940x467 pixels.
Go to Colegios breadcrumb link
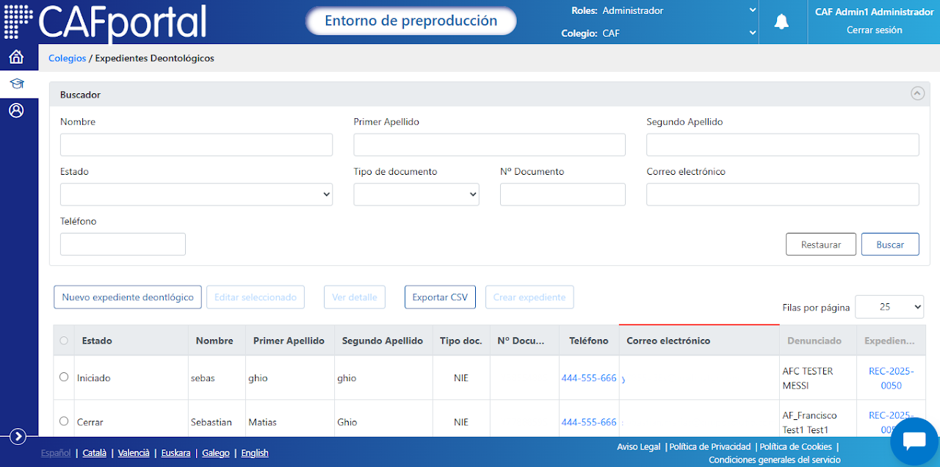tap(67, 58)
